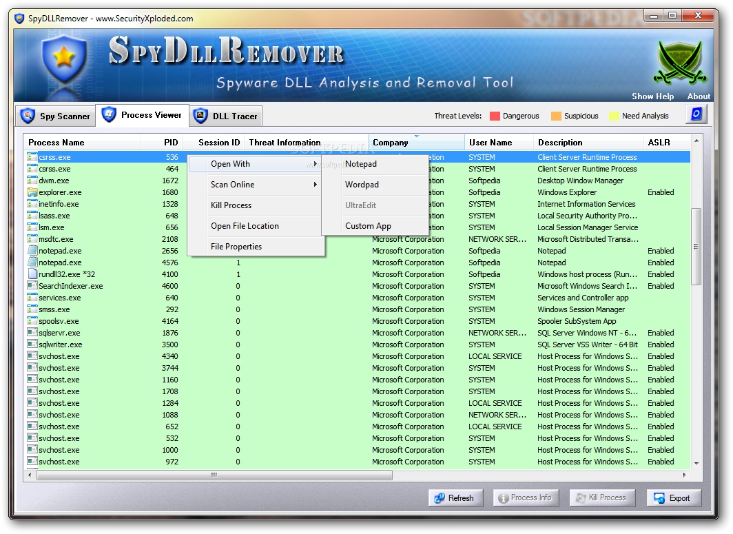Click the horizontal scrollbar right arrow
This screenshot has width=733, height=534.
[x=685, y=475]
